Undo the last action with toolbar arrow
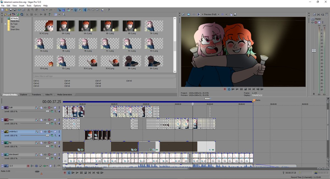 tap(43, 10)
